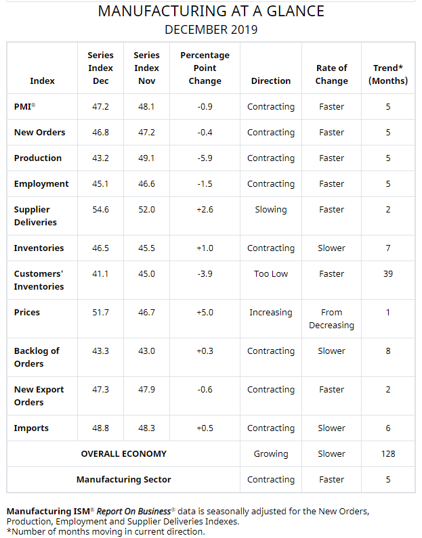This screenshot has width=422, height=538.
Task: Select the Trend (Months) column header
Action: pos(388,74)
